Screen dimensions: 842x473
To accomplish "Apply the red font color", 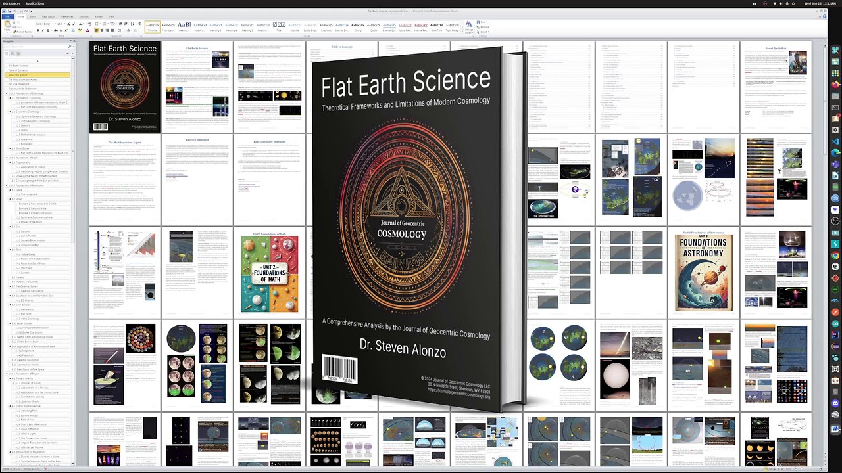I will [x=87, y=30].
